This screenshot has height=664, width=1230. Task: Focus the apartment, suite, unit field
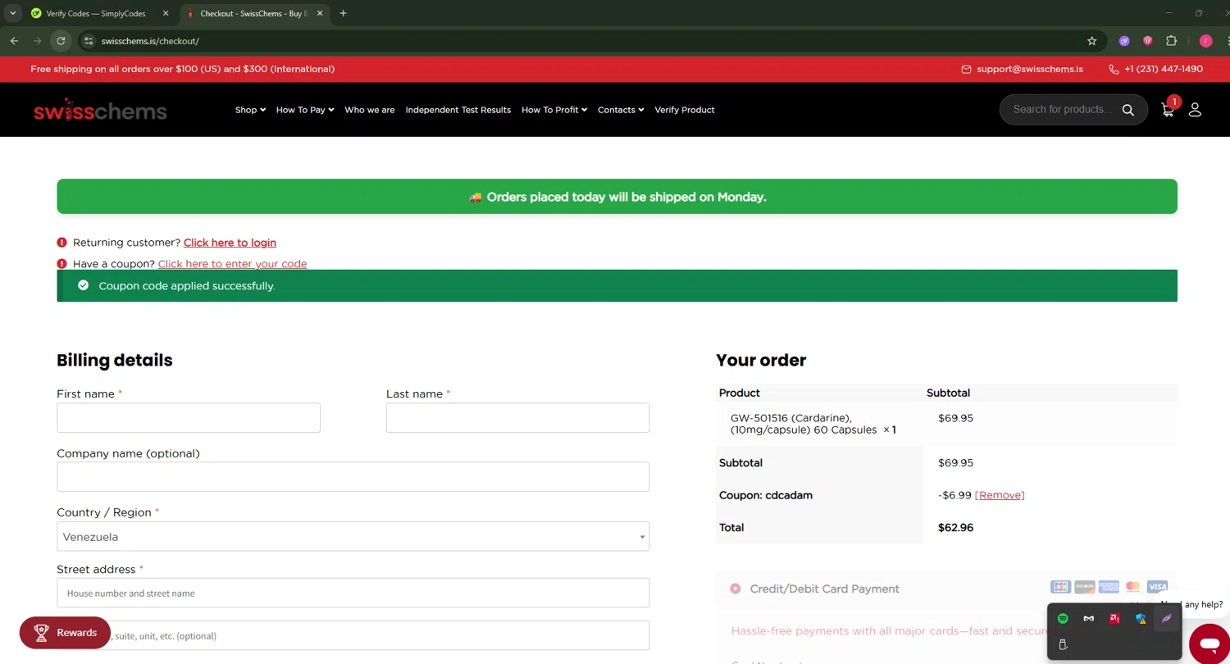click(x=353, y=636)
